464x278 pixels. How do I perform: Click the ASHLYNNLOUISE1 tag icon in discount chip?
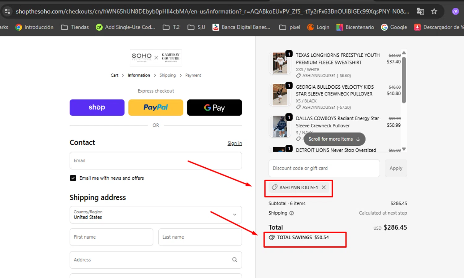point(274,188)
